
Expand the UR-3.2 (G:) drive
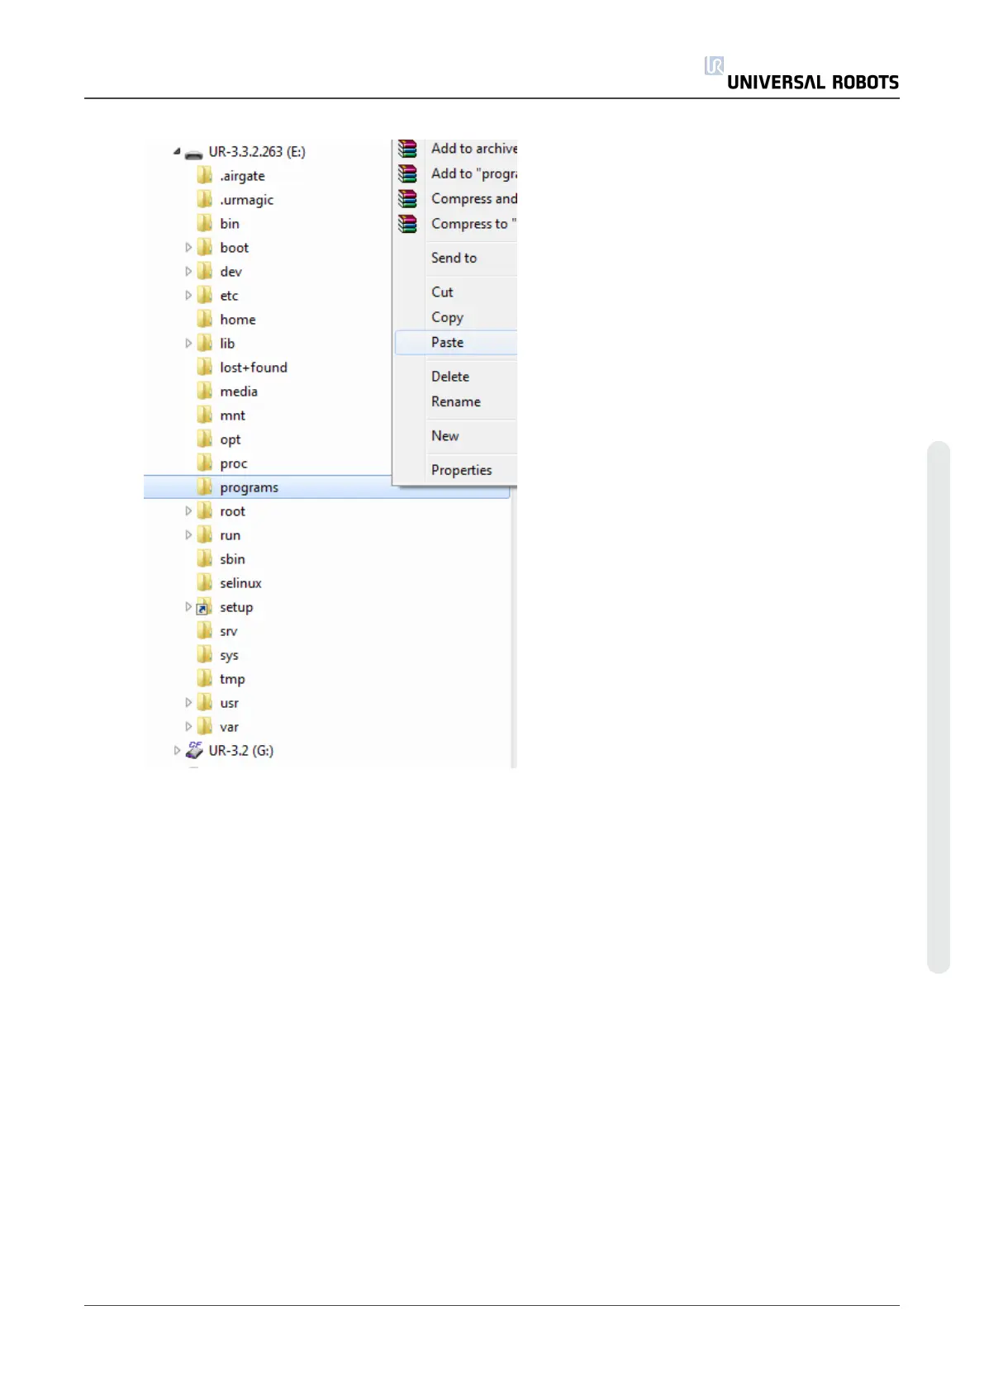pos(177,750)
